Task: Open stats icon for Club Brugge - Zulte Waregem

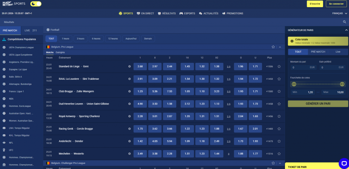Action: point(130,92)
